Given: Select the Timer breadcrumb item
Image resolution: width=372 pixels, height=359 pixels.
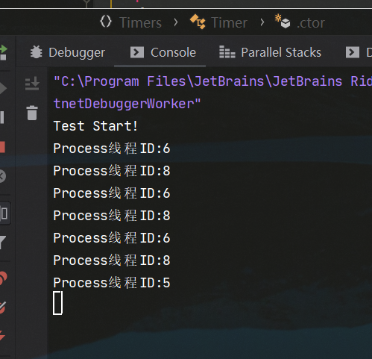Looking at the screenshot, I should (x=229, y=22).
